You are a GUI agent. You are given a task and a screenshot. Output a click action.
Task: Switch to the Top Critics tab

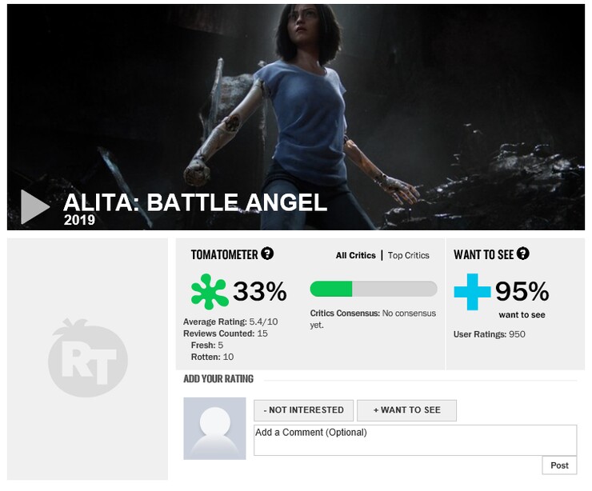[409, 255]
